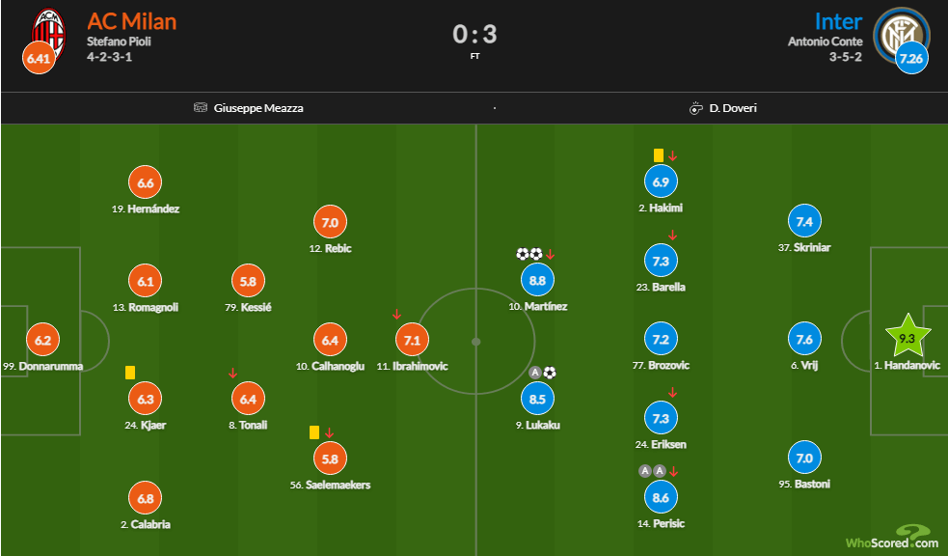Image resolution: width=948 pixels, height=556 pixels.
Task: Click the substitution arrow above Tonali
Action: point(232,373)
